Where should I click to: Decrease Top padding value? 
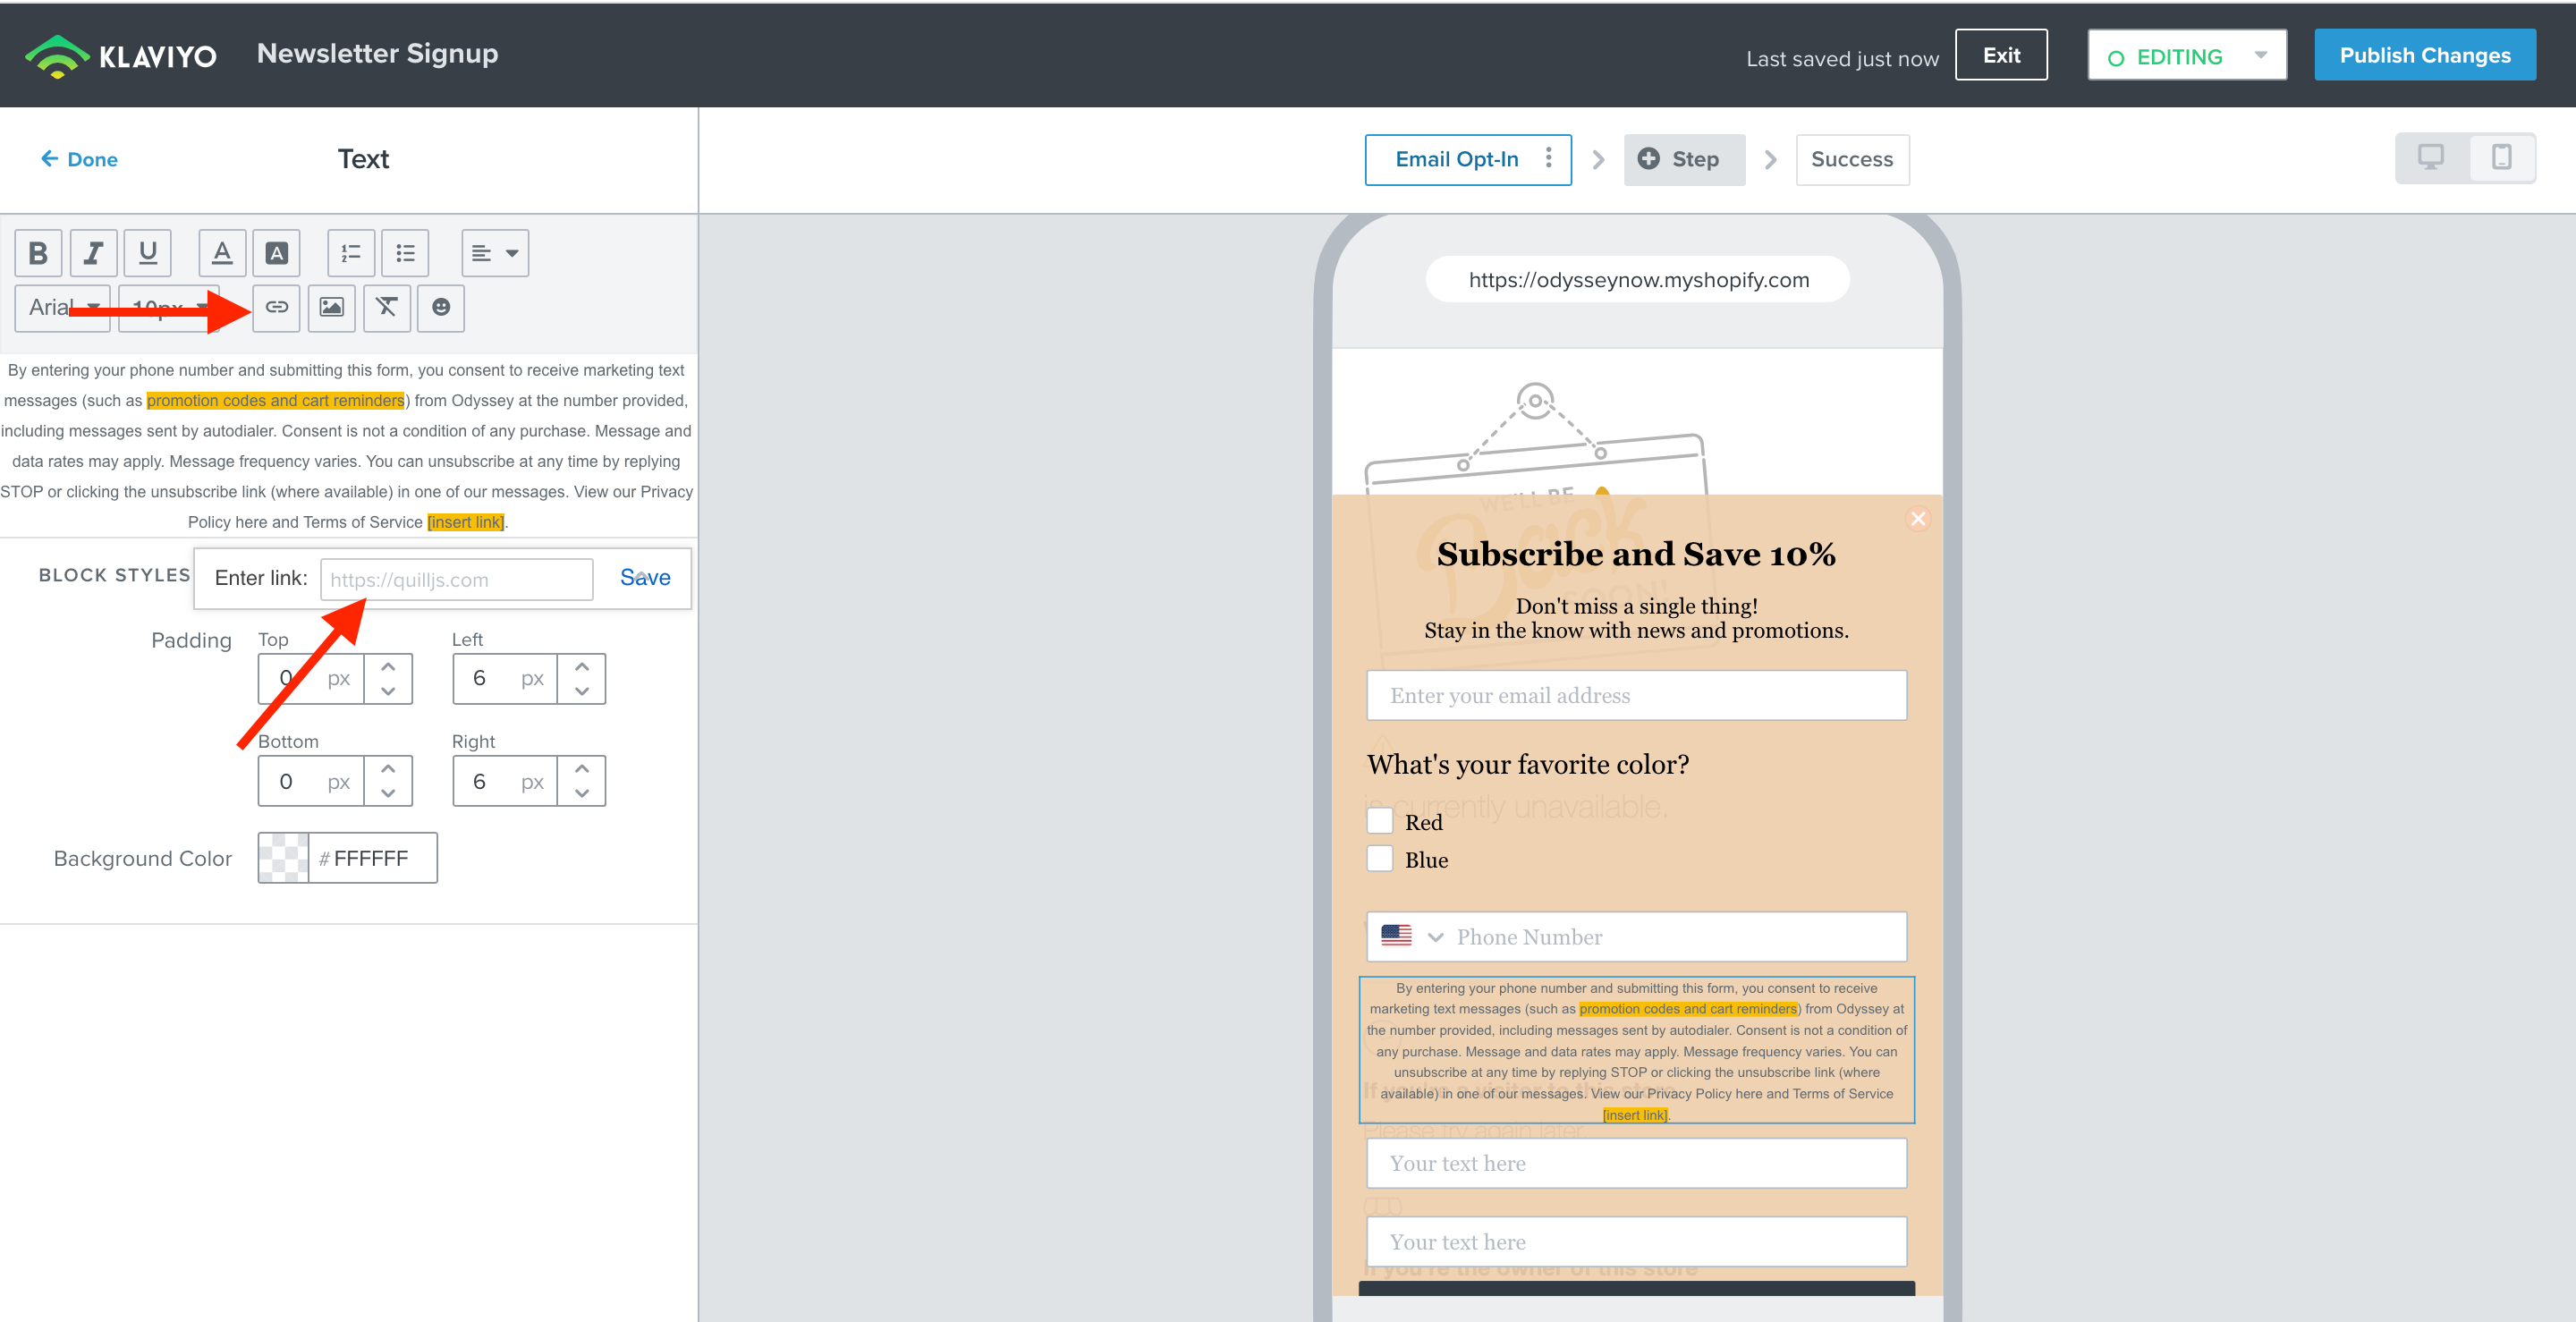388,691
